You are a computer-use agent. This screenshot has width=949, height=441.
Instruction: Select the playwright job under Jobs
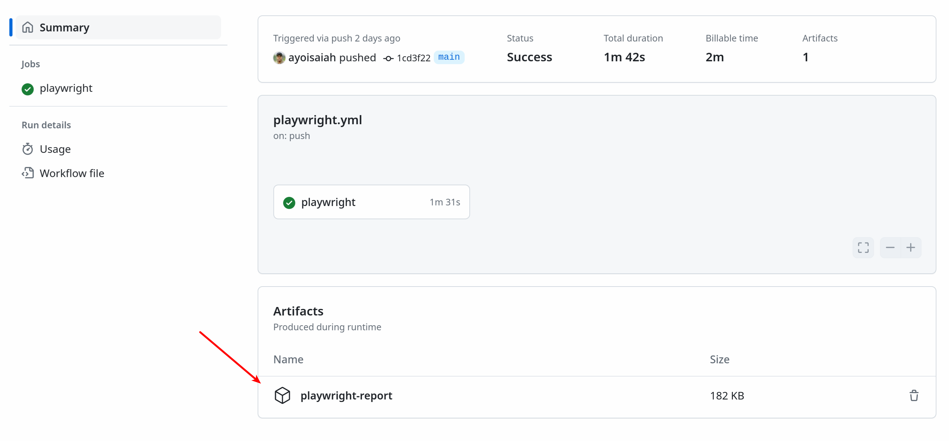coord(66,88)
